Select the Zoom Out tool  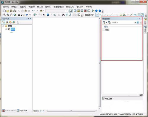pos(8,15)
